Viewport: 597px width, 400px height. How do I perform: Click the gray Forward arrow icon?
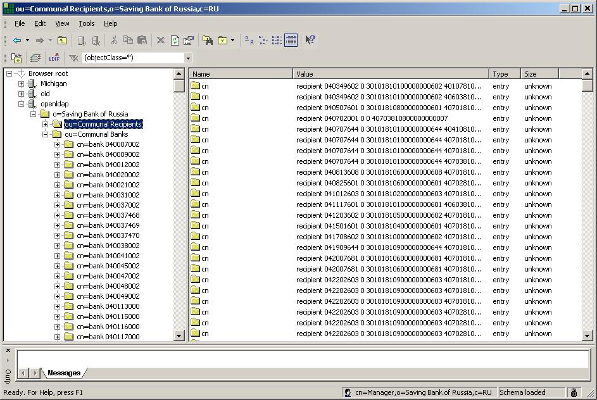40,40
